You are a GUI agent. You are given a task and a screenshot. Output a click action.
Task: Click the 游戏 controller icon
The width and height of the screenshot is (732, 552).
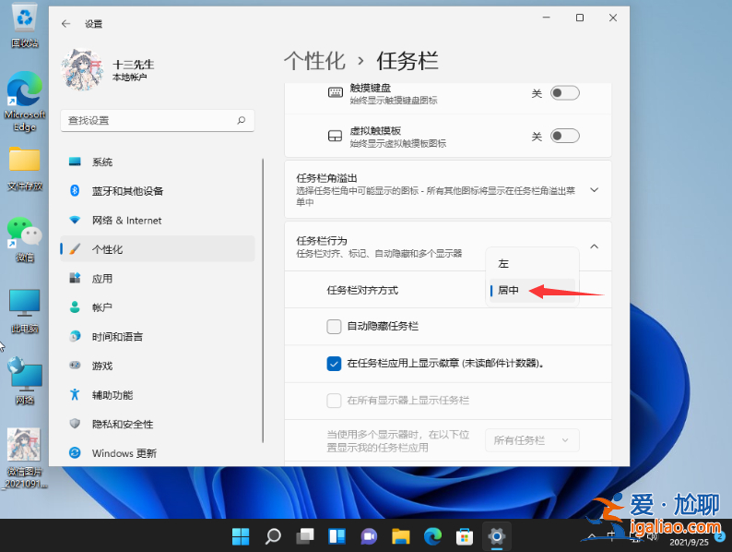75,365
